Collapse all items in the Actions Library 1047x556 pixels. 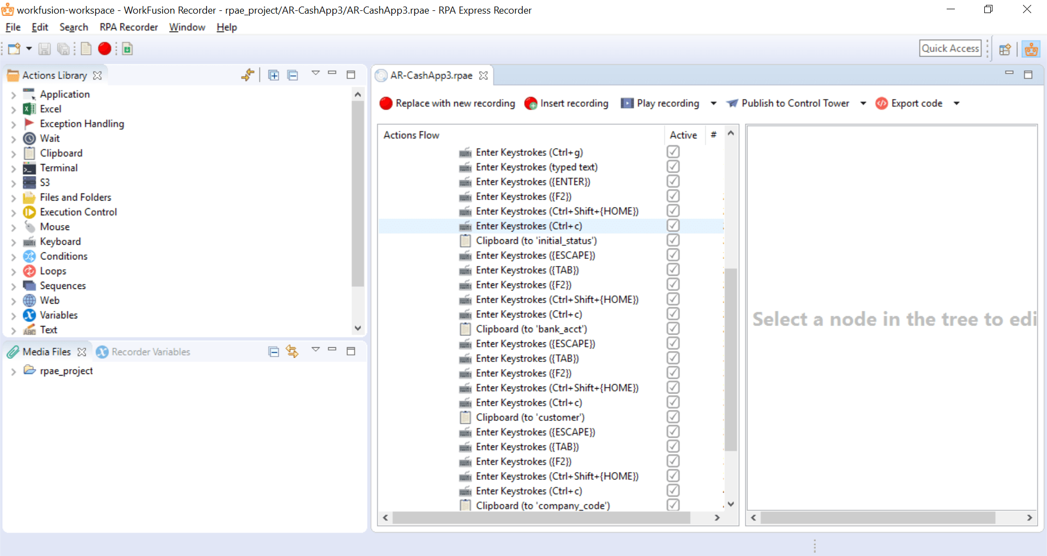point(293,75)
